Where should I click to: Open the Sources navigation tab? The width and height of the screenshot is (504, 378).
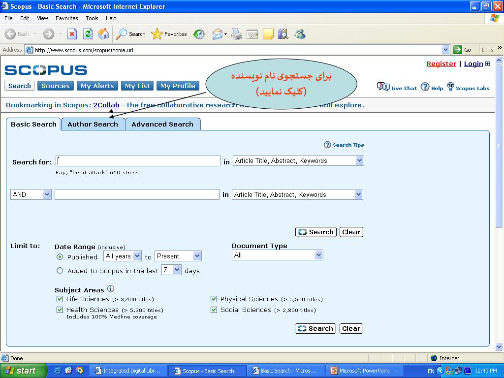pyautogui.click(x=56, y=86)
